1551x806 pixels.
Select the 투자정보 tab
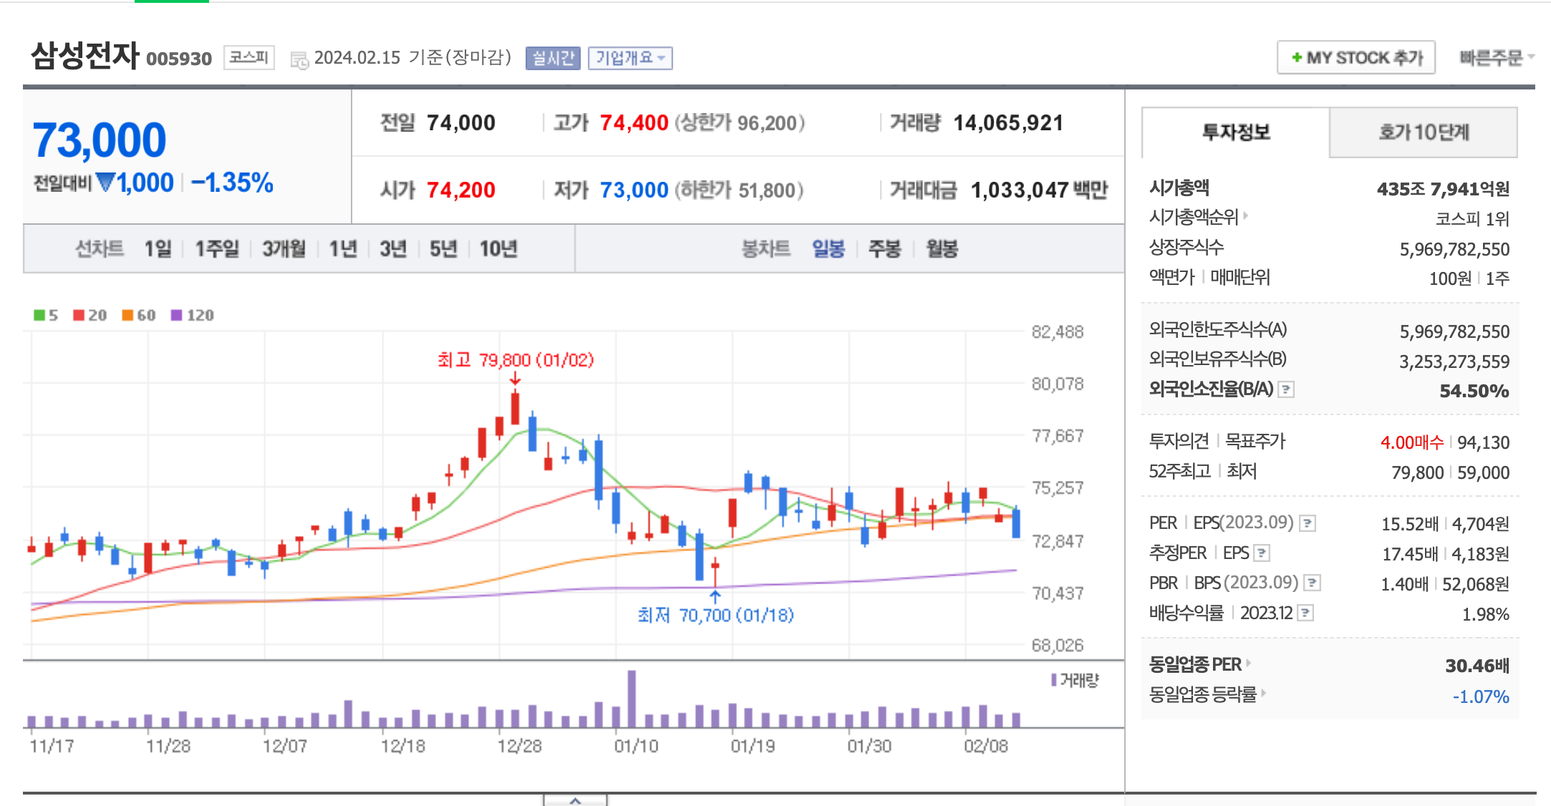pyautogui.click(x=1235, y=132)
